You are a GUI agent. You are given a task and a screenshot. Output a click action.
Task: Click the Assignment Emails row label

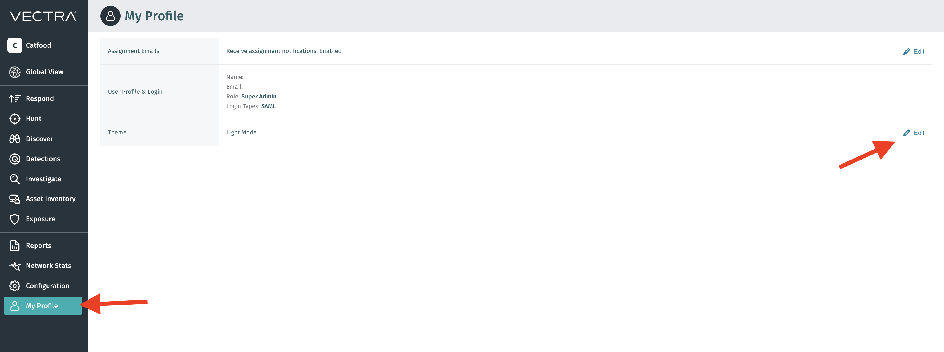(133, 51)
